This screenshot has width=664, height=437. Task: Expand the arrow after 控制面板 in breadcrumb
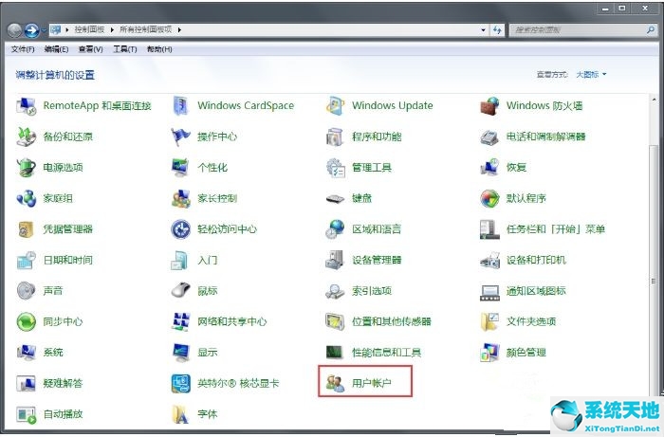[x=112, y=29]
